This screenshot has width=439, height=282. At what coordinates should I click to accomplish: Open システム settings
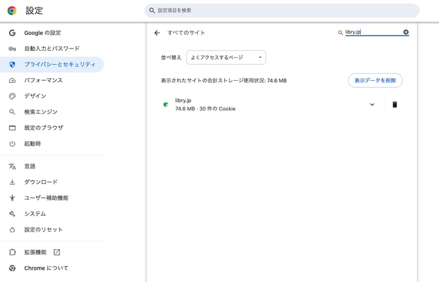(x=35, y=214)
